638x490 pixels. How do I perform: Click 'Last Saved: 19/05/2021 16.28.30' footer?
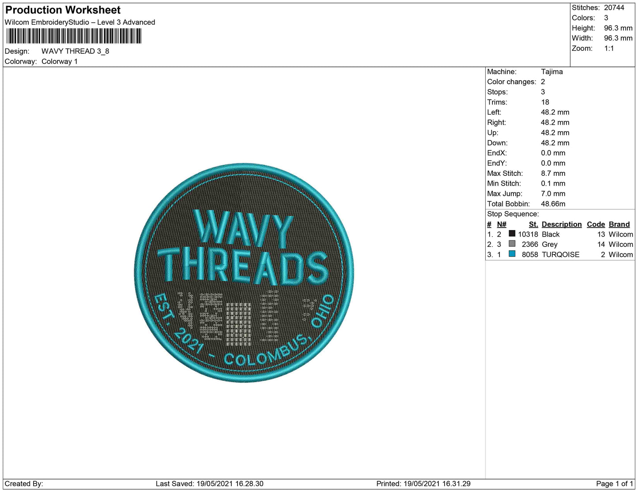pyautogui.click(x=209, y=484)
